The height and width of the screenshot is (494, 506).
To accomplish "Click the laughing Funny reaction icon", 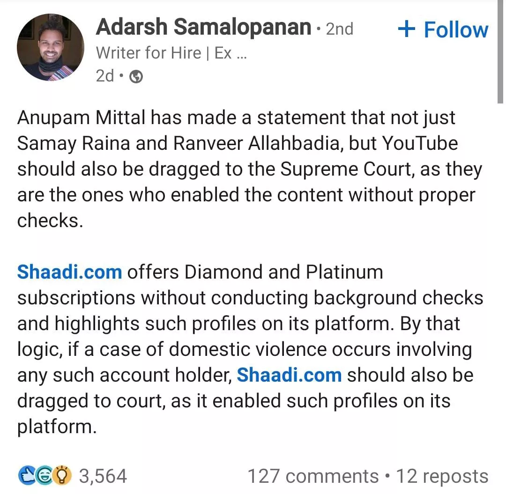I will click(x=45, y=476).
